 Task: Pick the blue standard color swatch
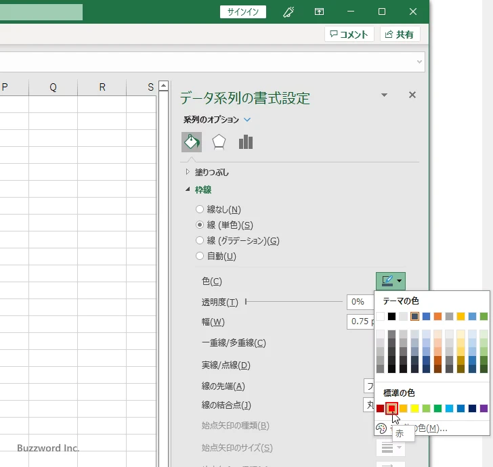[460, 408]
